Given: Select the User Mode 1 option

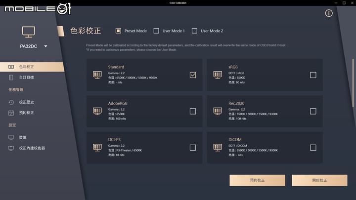Looking at the screenshot, I should coord(156,31).
